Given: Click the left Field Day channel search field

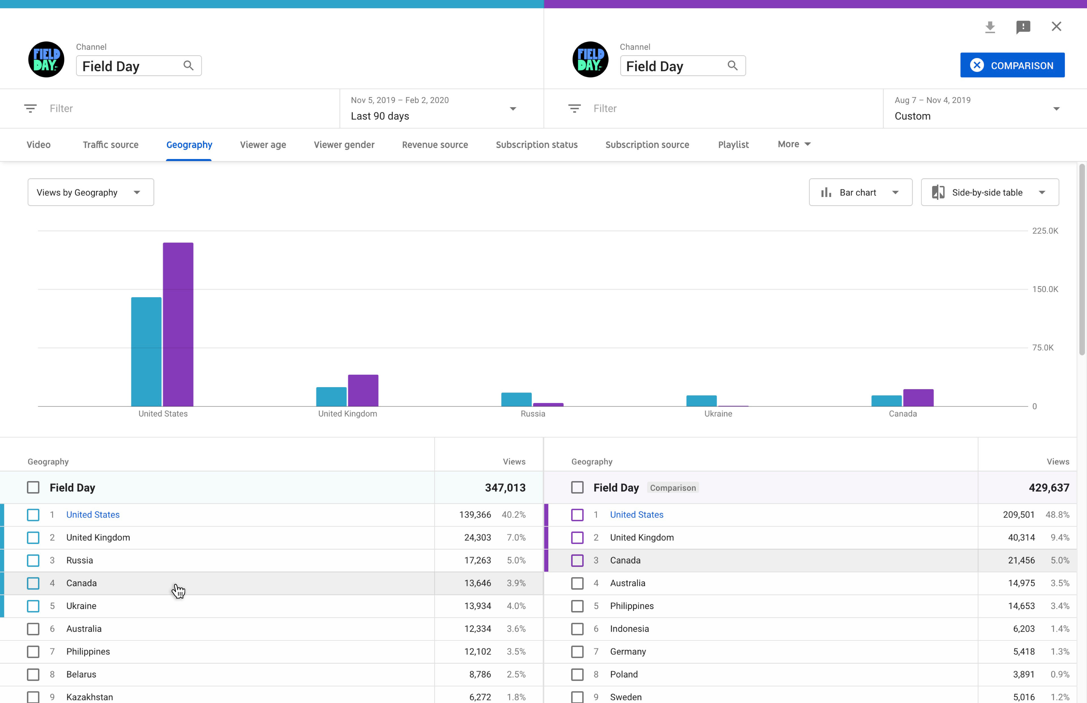Looking at the screenshot, I should point(139,66).
